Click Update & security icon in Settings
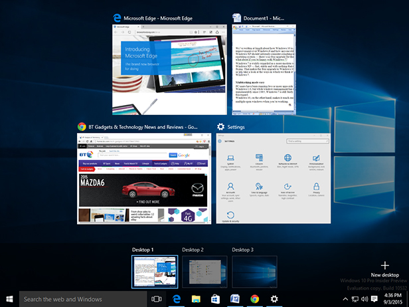The height and width of the screenshot is (307, 409). 230,215
